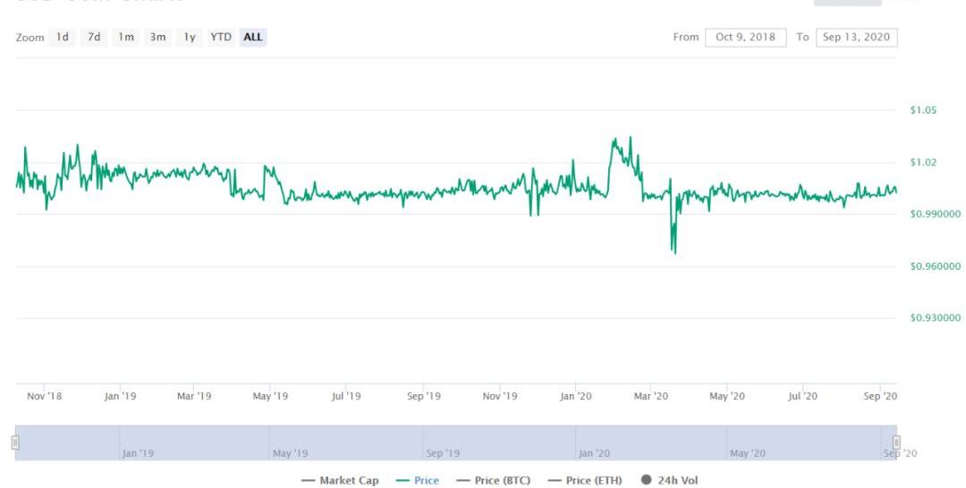
Task: Set chart zoom to 1d
Action: click(x=63, y=38)
